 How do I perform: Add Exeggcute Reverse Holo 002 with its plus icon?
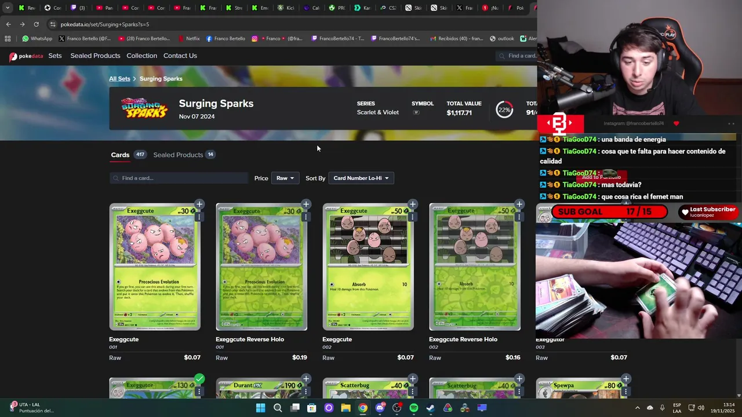[519, 204]
